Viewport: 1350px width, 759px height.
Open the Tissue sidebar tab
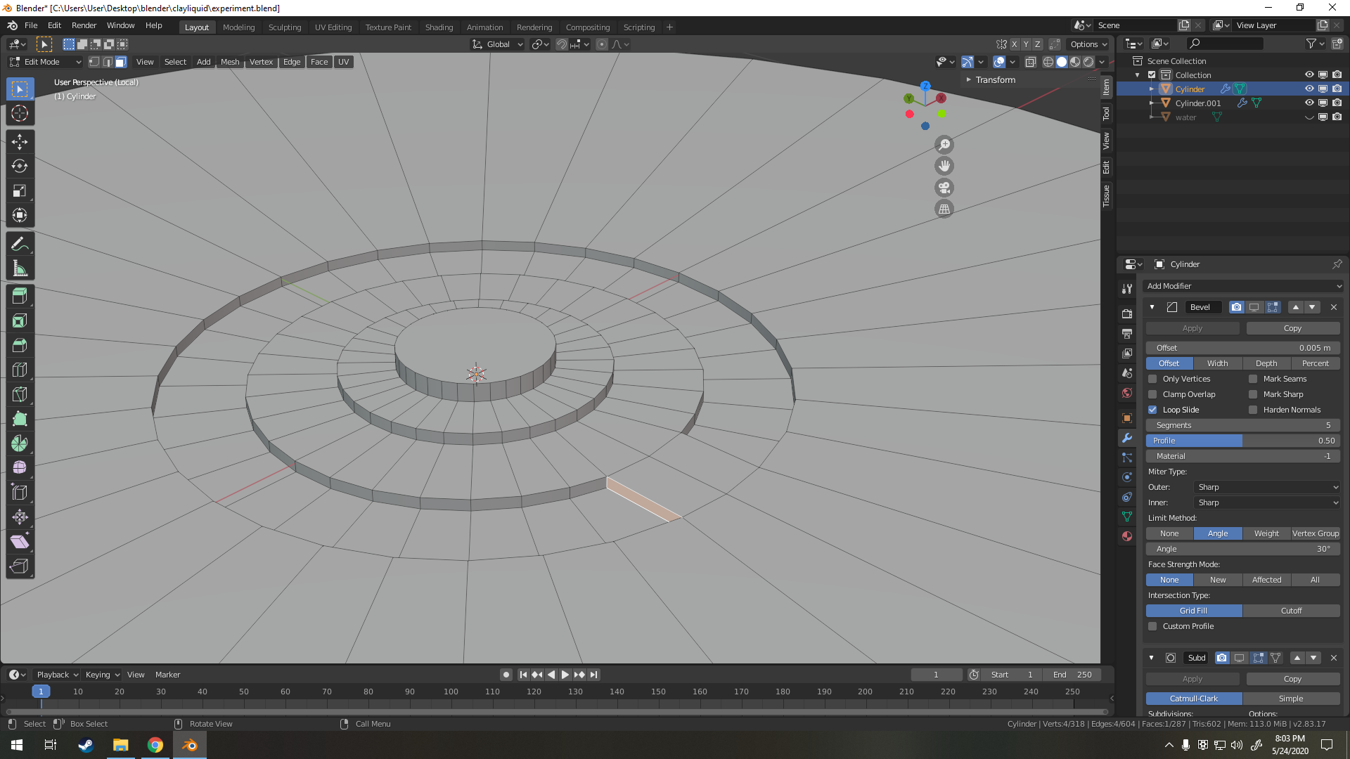pyautogui.click(x=1107, y=195)
